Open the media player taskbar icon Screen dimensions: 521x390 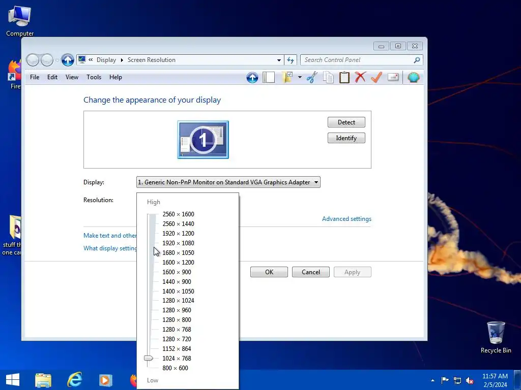point(105,380)
